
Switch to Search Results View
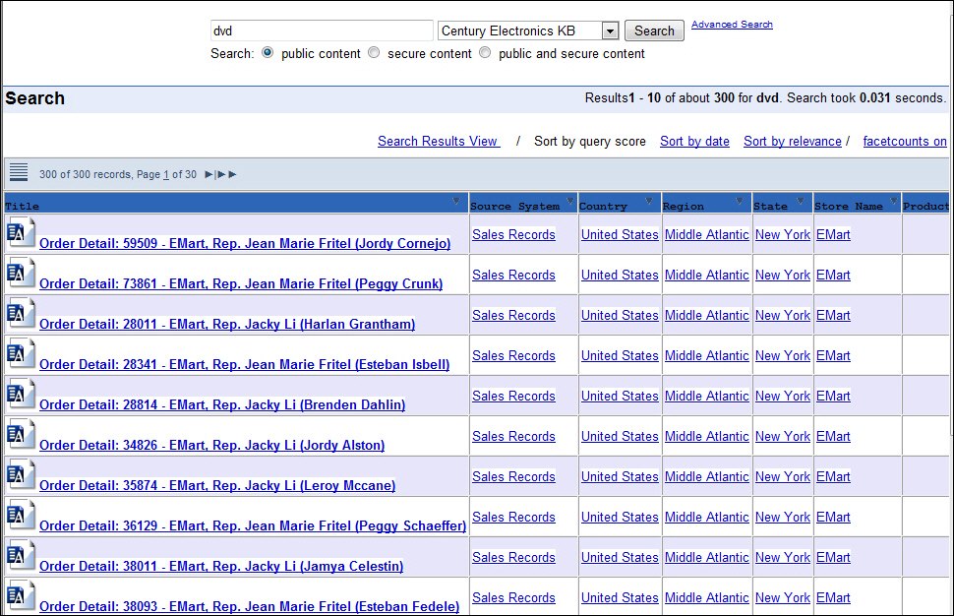pos(438,142)
